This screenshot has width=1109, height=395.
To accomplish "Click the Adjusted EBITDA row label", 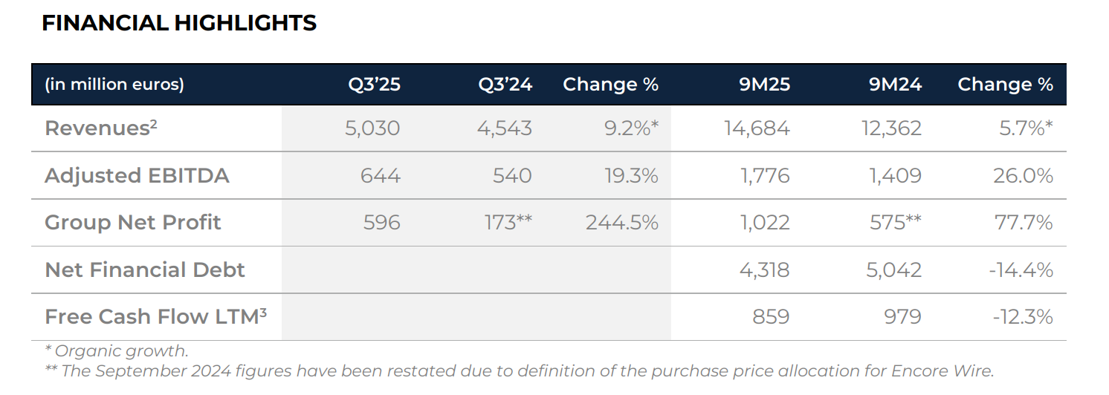I will [137, 176].
